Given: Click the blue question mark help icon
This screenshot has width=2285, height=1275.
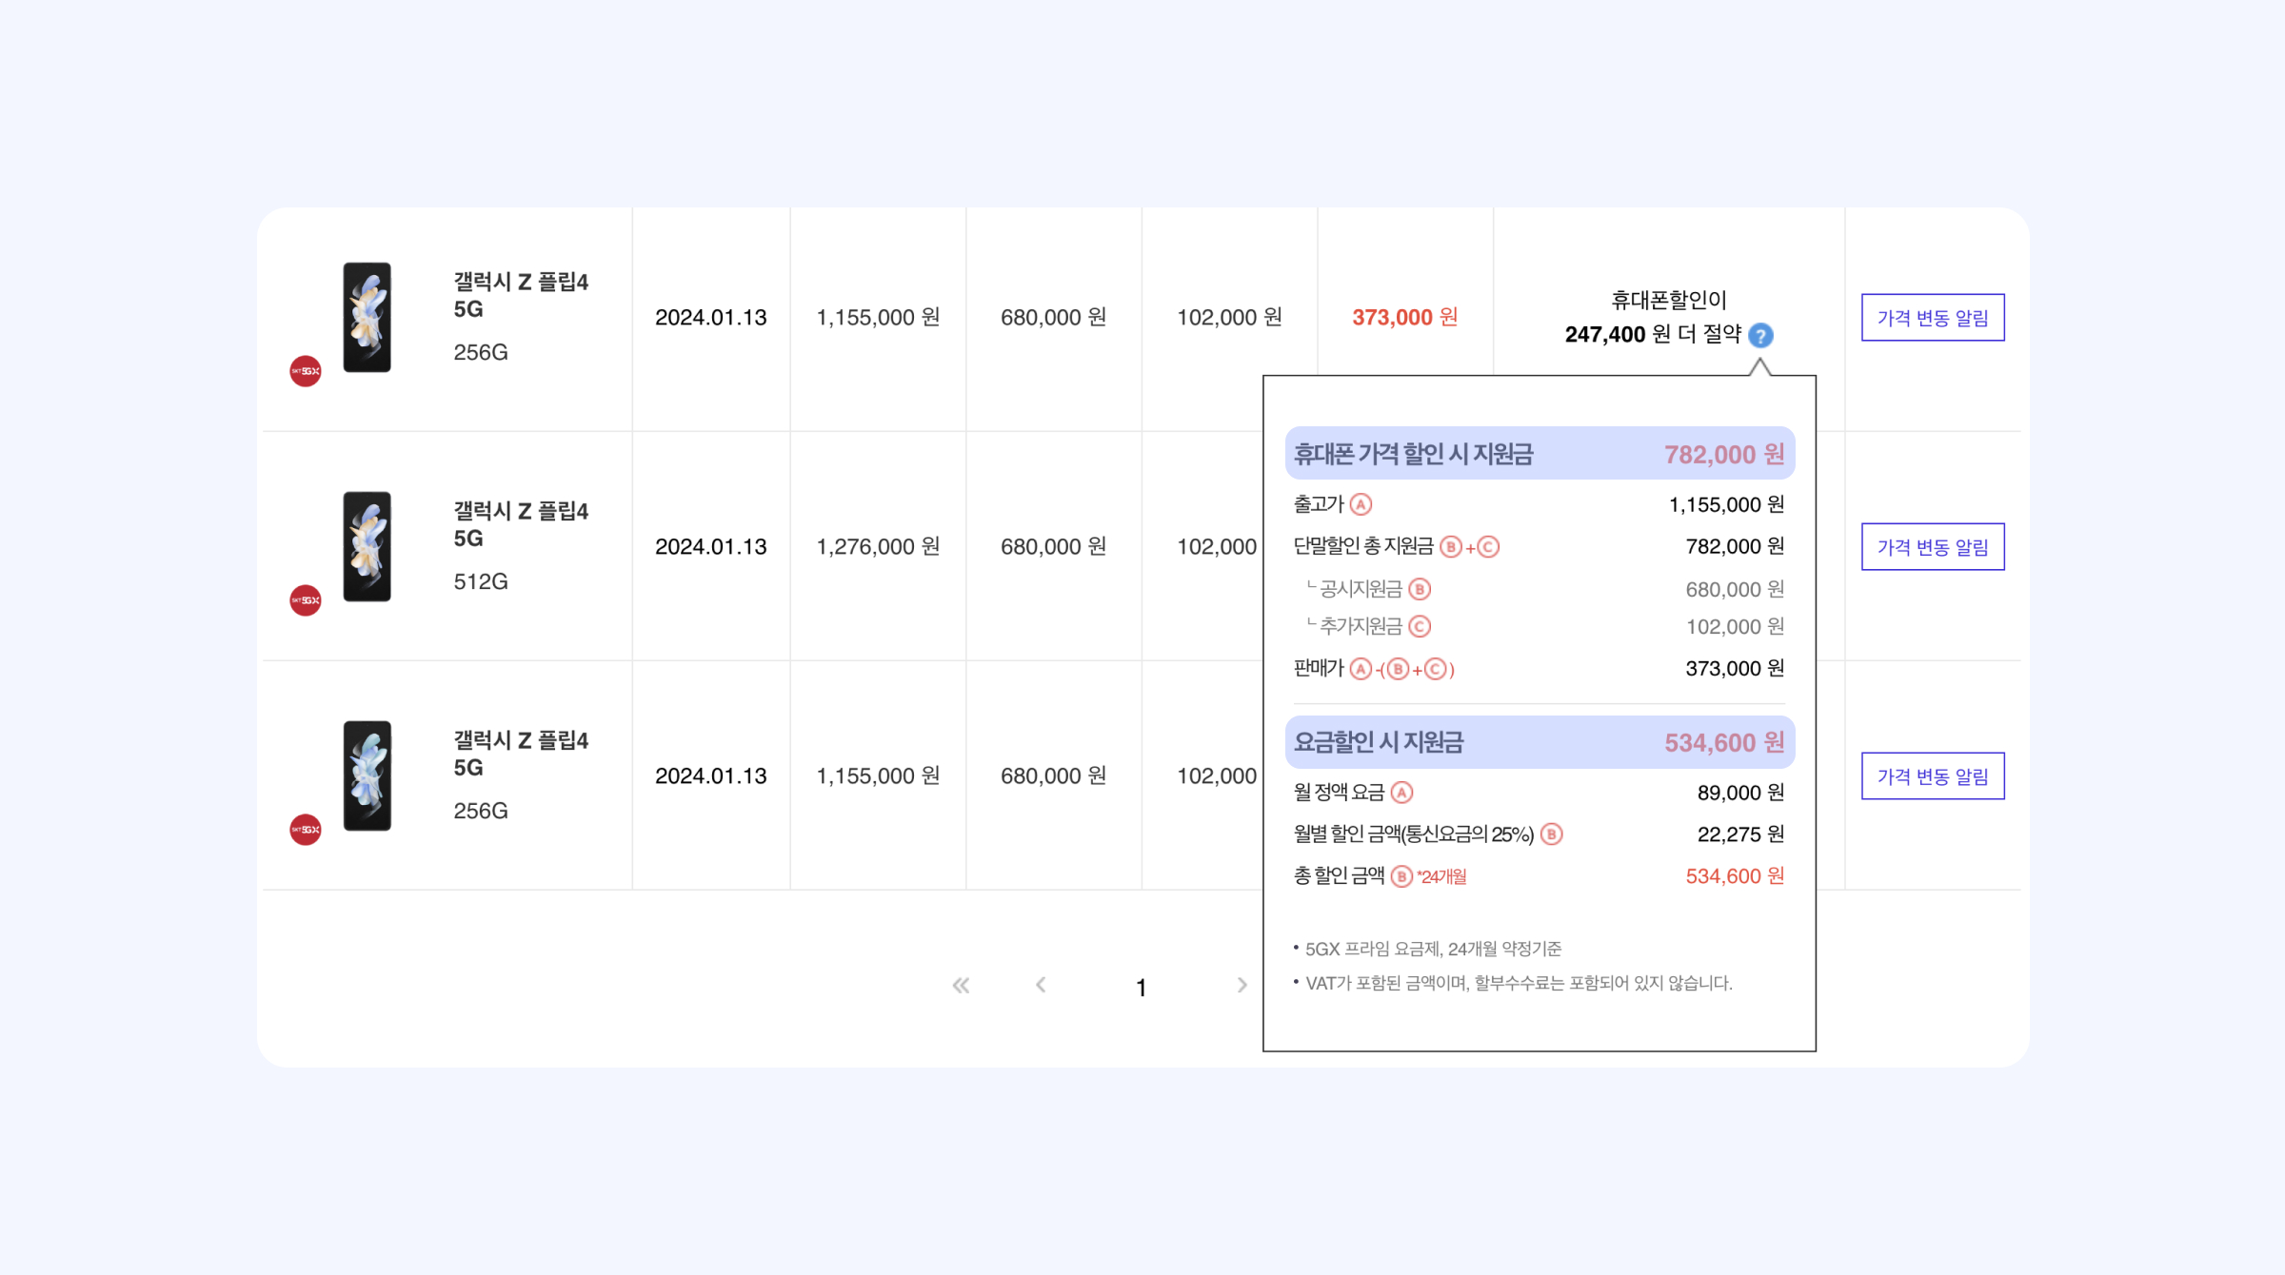Looking at the screenshot, I should coord(1759,335).
